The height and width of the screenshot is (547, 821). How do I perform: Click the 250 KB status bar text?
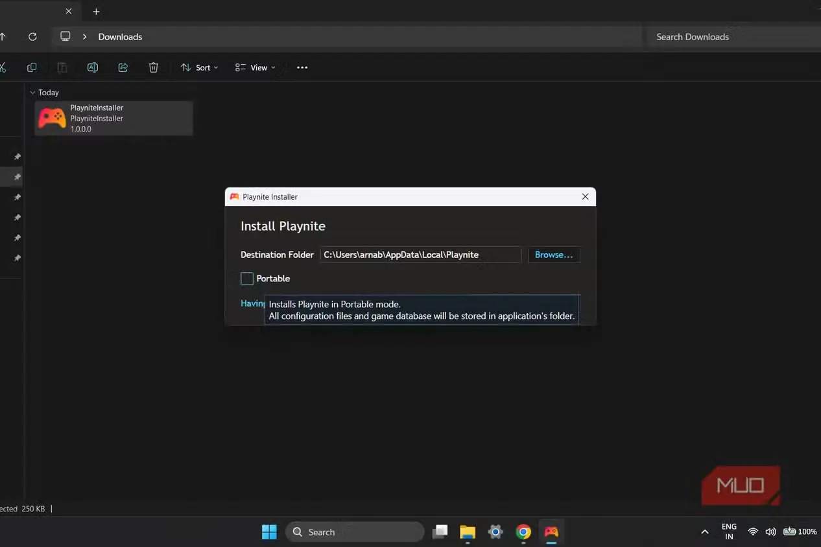33,509
